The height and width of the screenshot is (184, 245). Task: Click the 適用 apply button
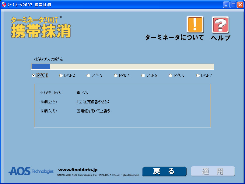click(x=213, y=171)
